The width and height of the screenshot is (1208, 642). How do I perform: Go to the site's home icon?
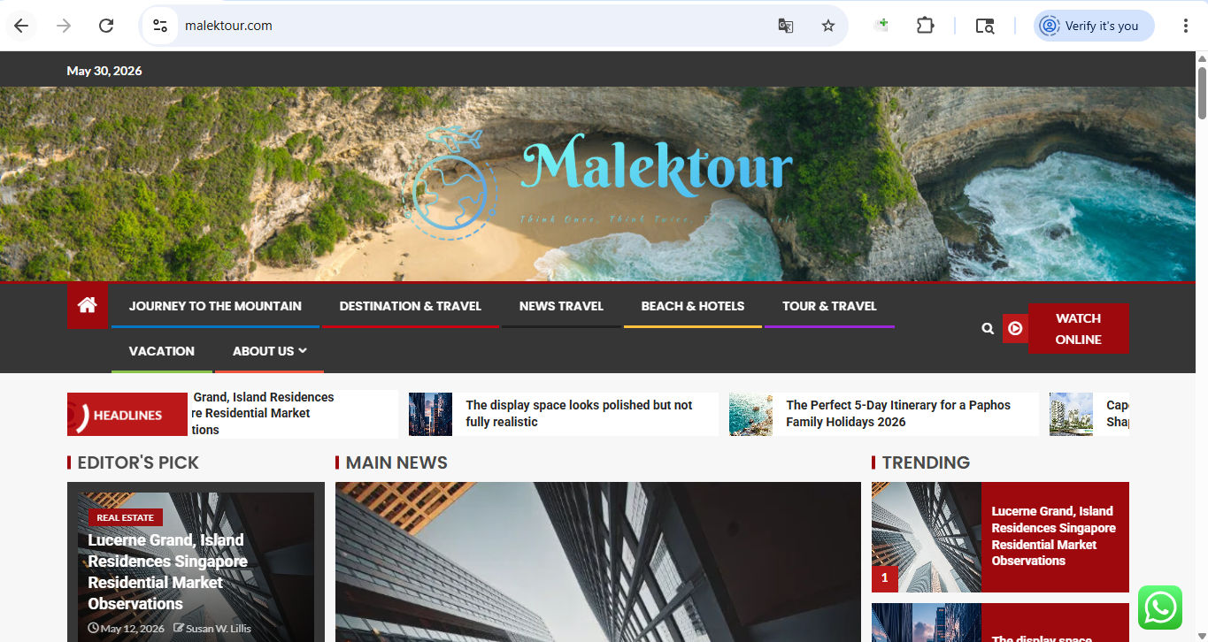point(87,305)
